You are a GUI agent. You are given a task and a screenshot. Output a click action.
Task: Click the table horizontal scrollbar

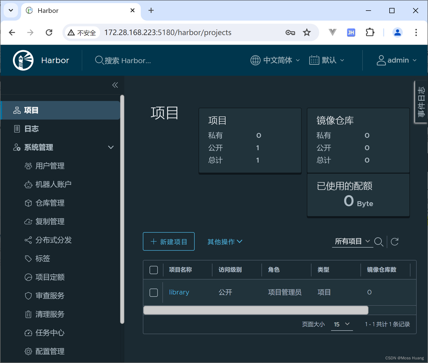pyautogui.click(x=256, y=310)
